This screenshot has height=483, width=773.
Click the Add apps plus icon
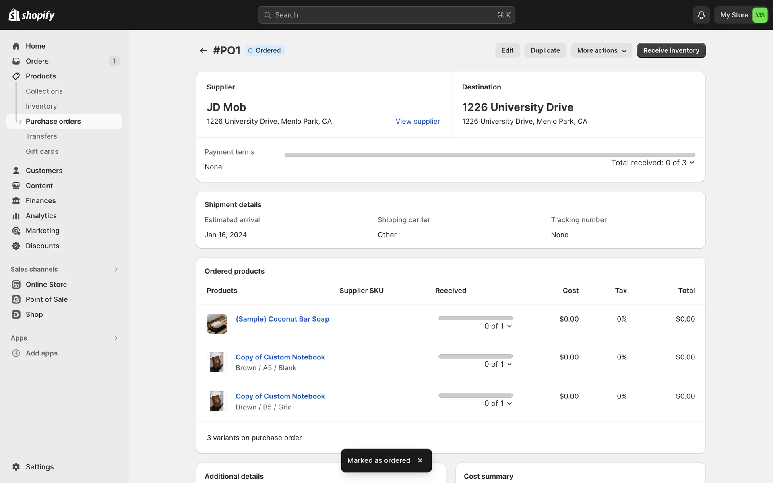coord(16,353)
